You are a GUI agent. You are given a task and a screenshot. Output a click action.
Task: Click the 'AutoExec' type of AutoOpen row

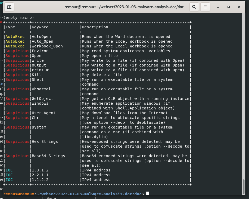(x=15, y=37)
